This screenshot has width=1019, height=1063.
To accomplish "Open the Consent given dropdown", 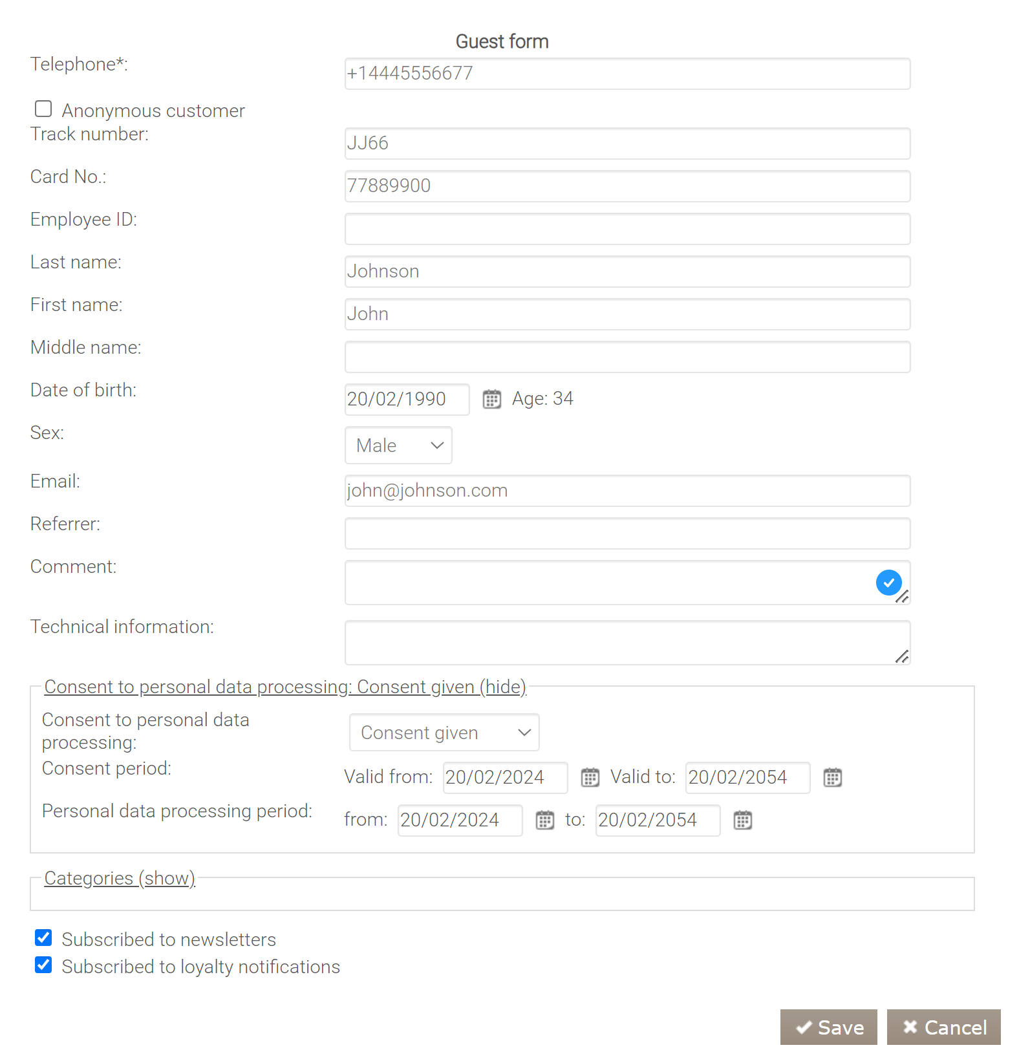I will coord(444,733).
